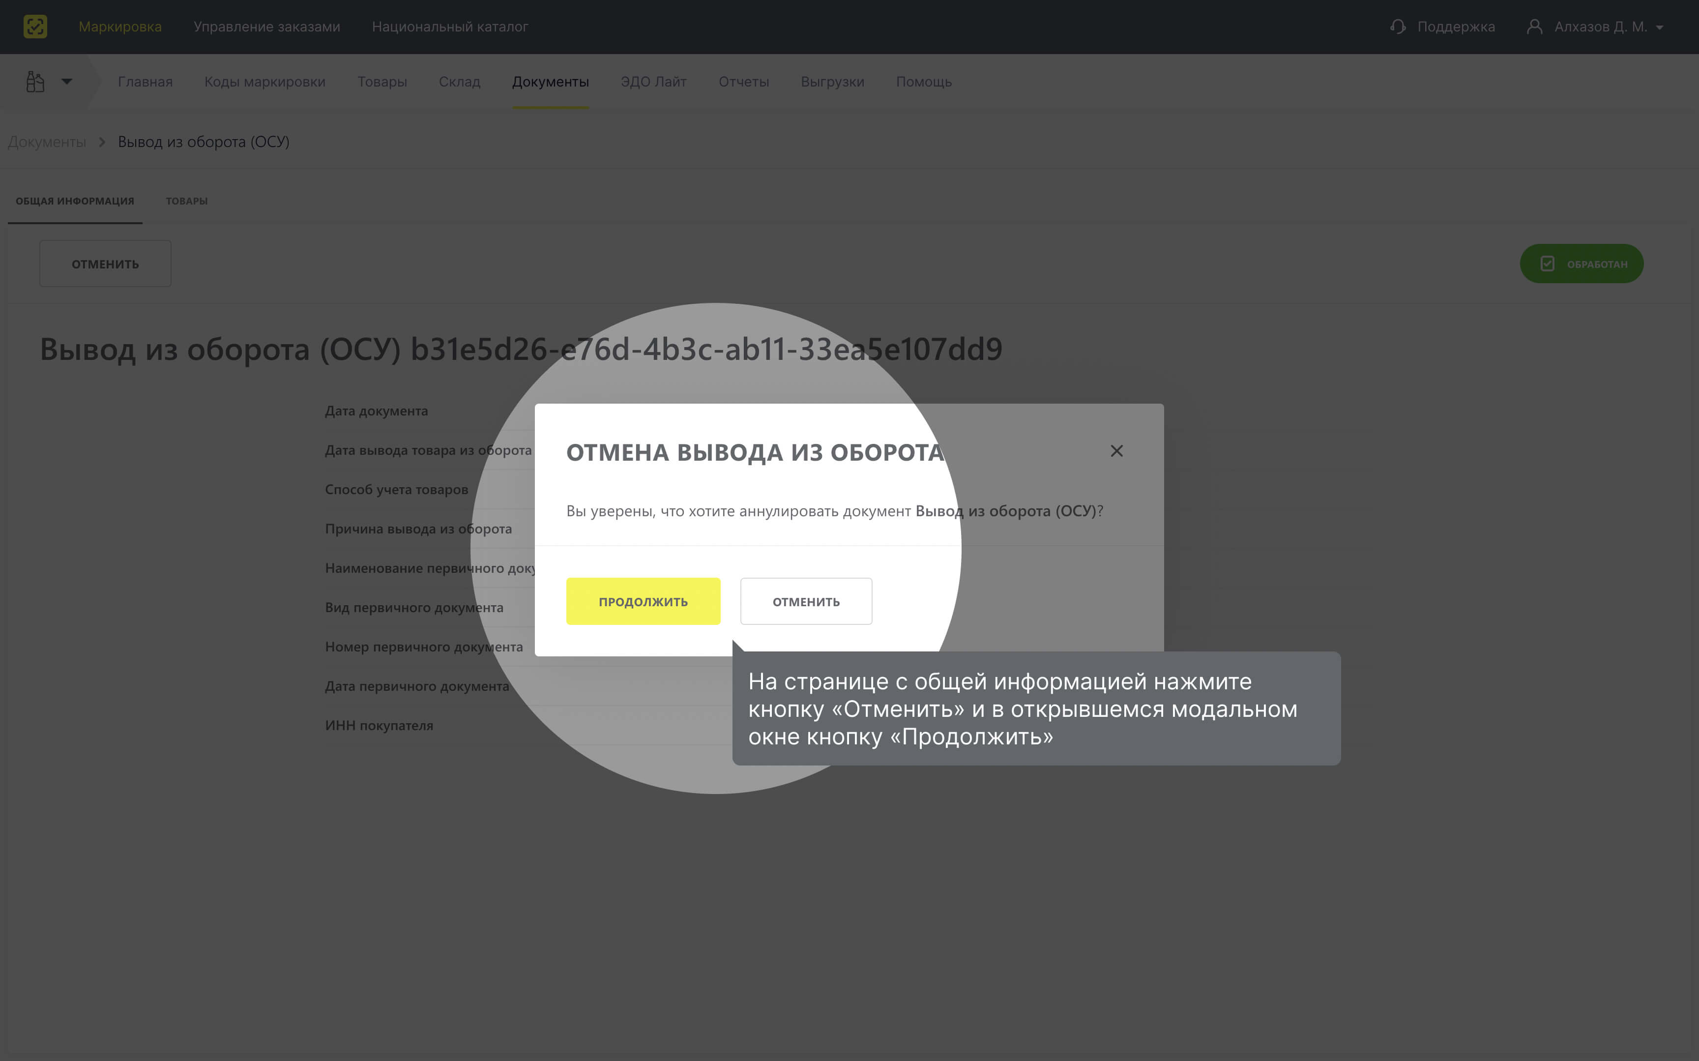Screen dimensions: 1699x1061
Task: Open Управление заказами section
Action: click(x=266, y=27)
